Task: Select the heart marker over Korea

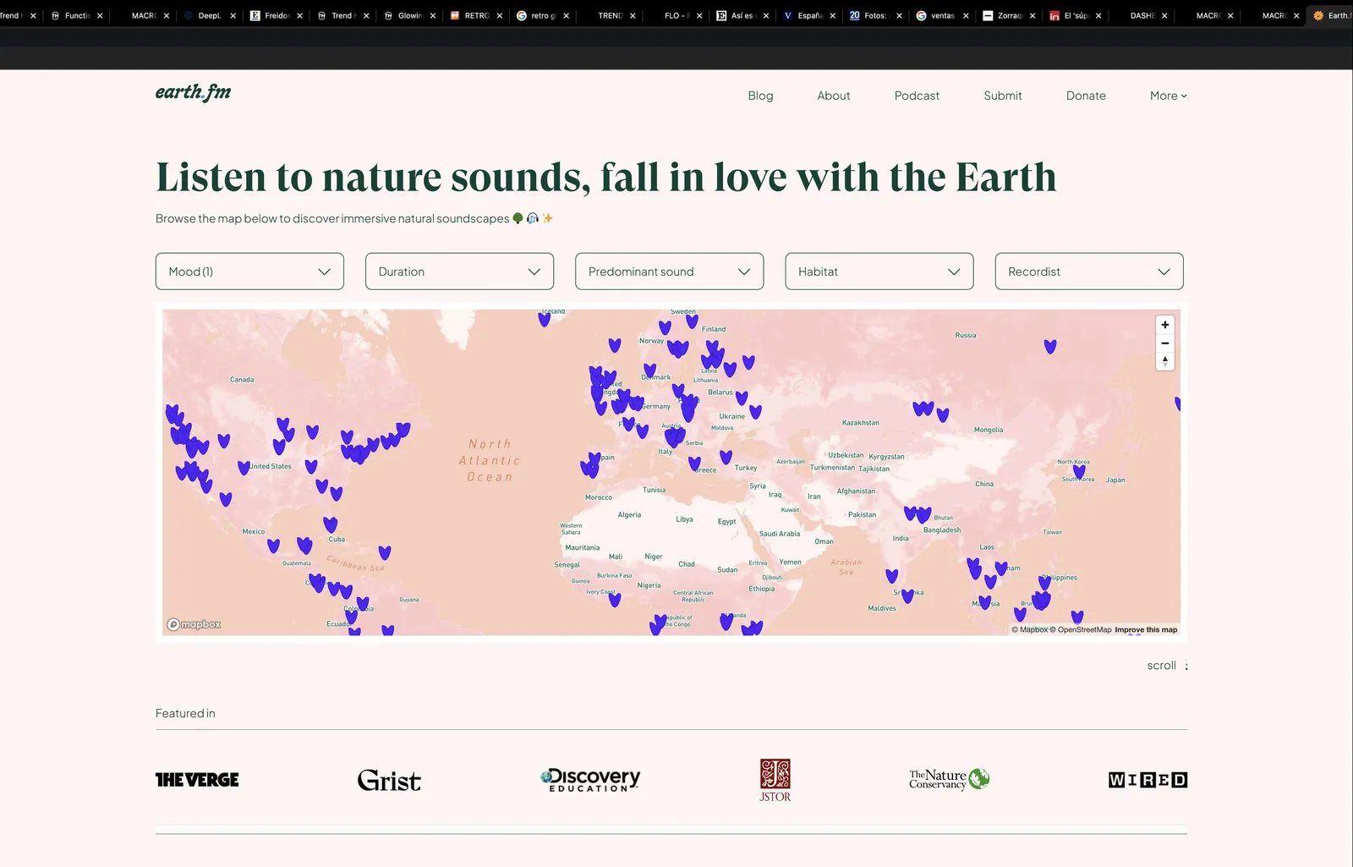Action: pos(1078,473)
